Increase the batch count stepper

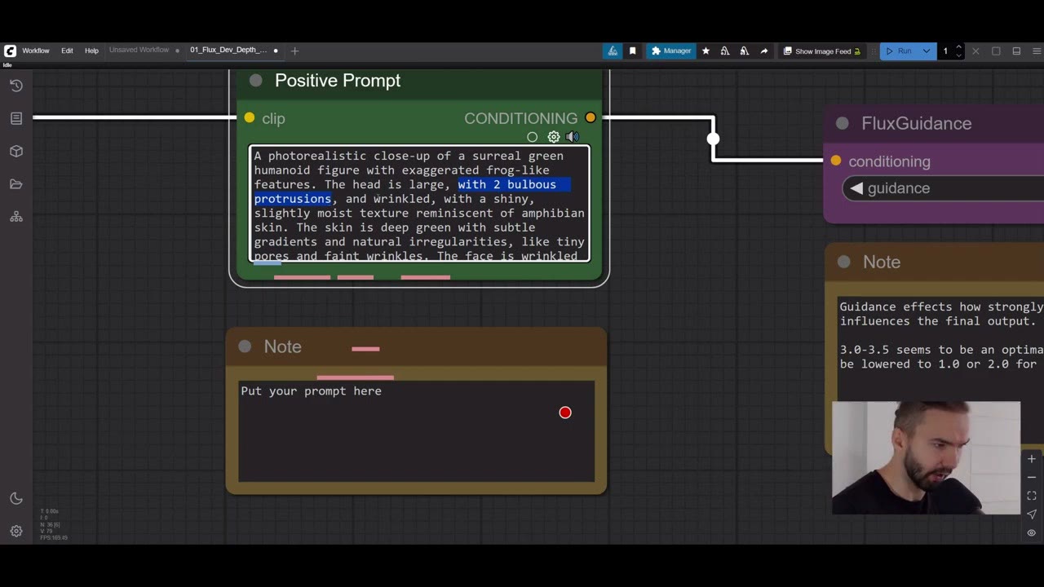pos(959,47)
